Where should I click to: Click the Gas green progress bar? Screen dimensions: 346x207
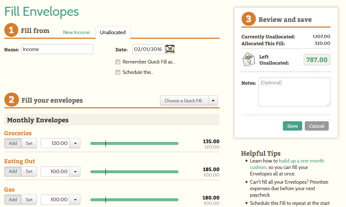coord(134,200)
